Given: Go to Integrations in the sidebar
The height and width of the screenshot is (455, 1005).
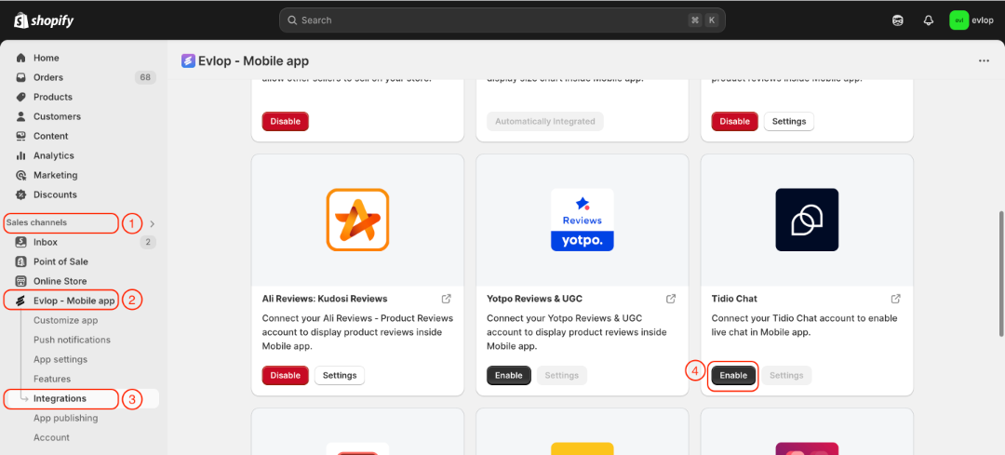Looking at the screenshot, I should 60,398.
